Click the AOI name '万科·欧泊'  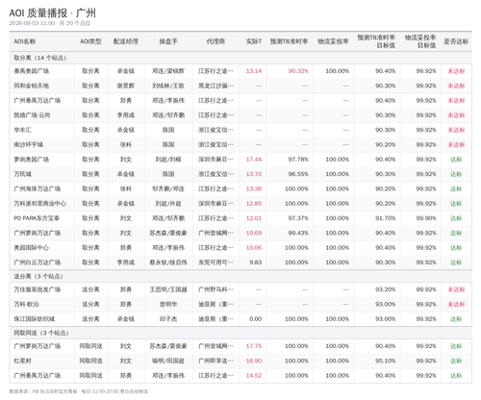tap(26, 305)
